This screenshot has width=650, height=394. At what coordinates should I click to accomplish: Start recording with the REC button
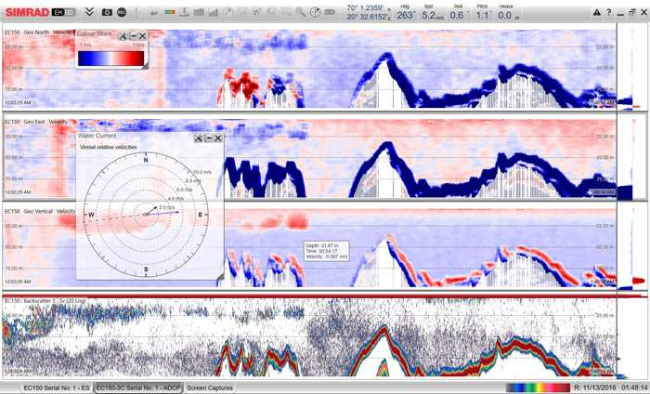pos(122,12)
